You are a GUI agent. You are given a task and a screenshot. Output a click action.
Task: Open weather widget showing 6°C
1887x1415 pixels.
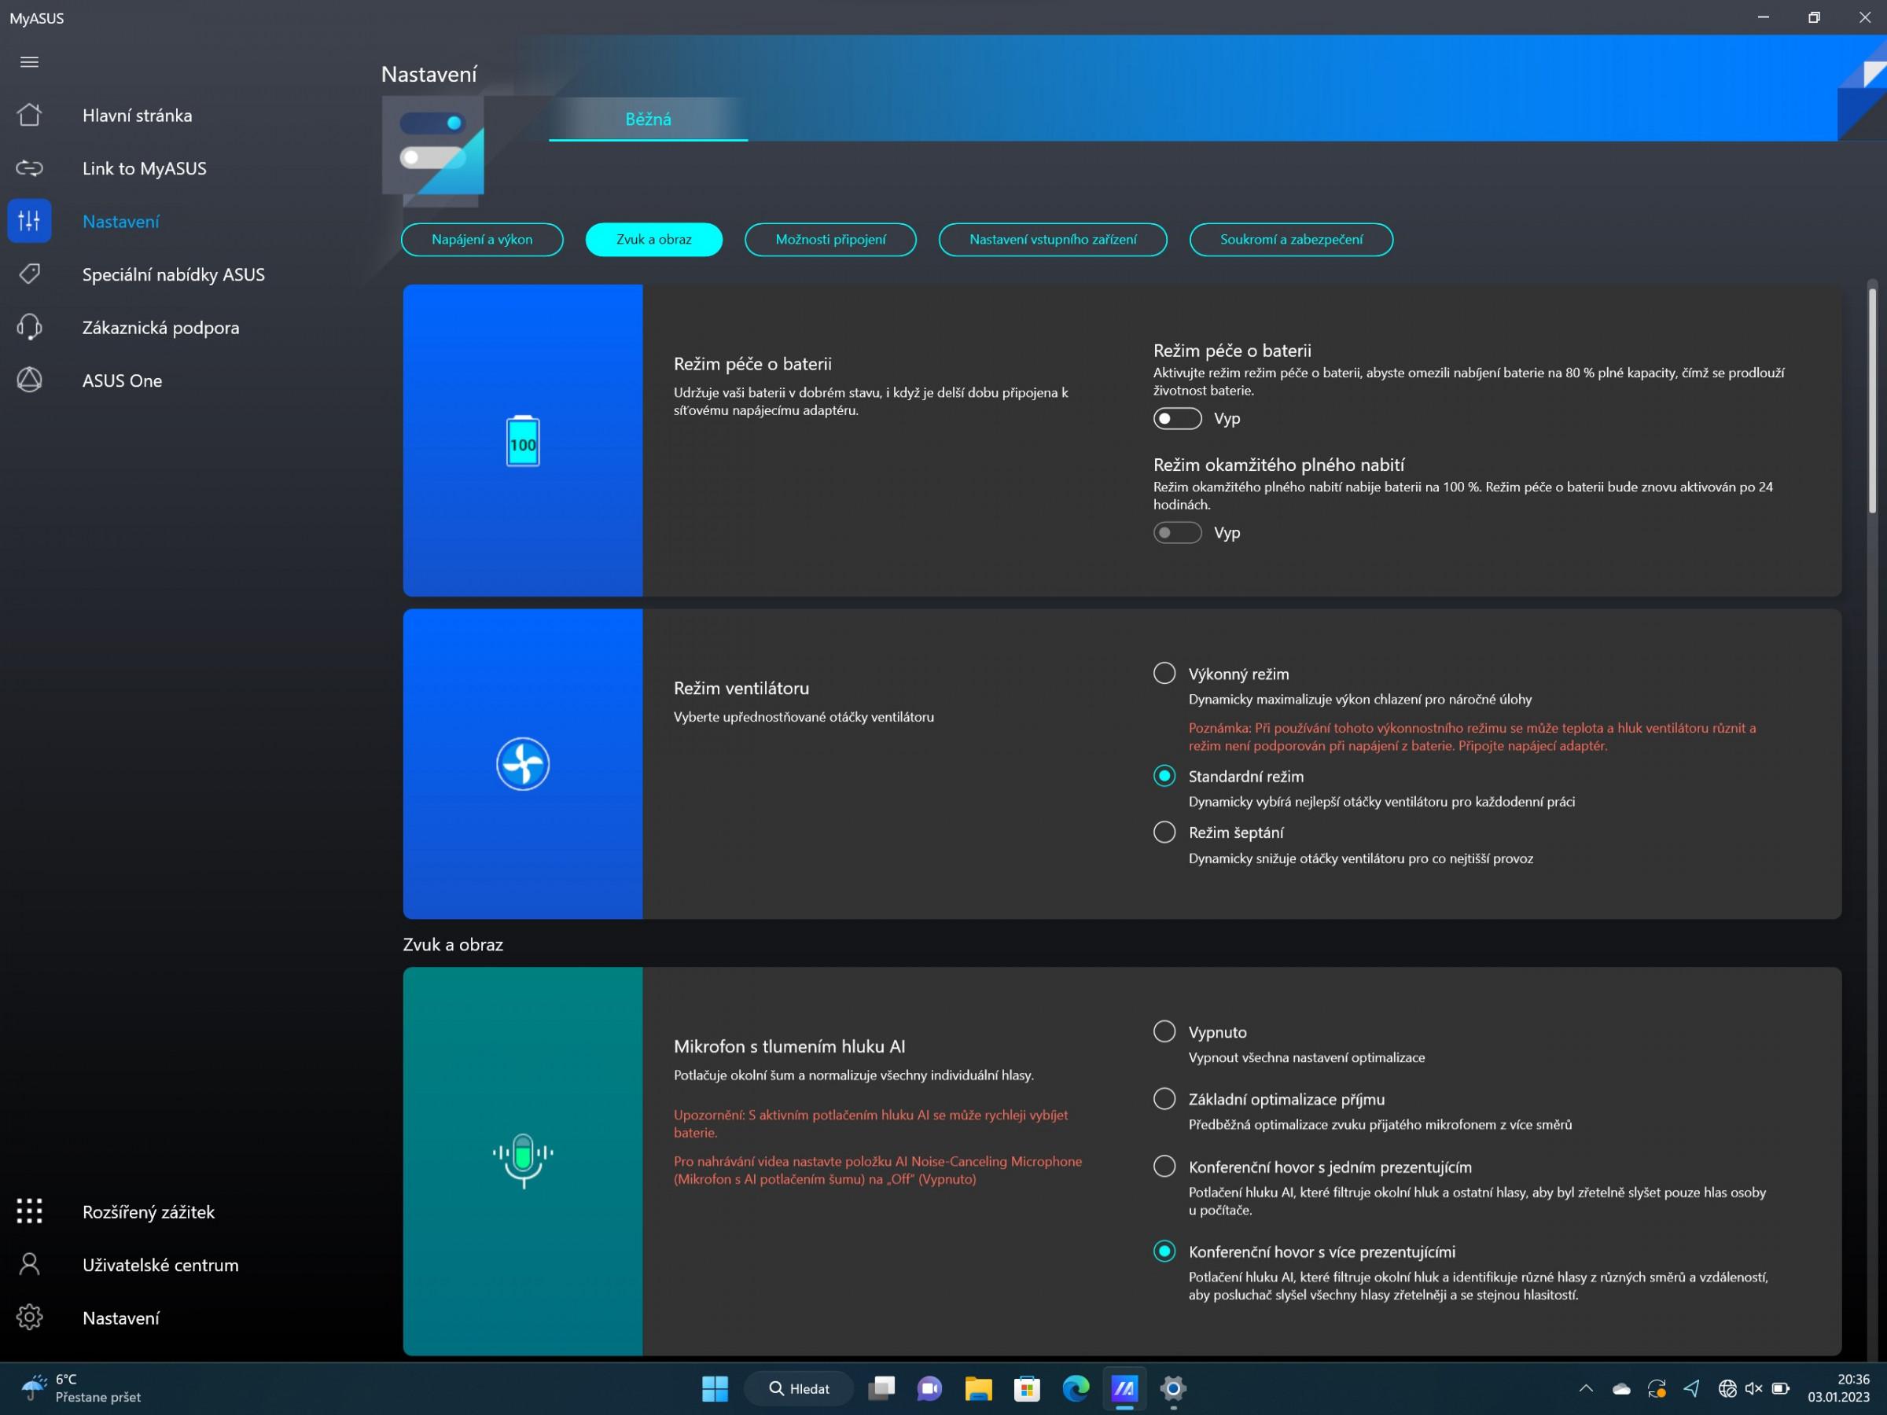tap(81, 1388)
